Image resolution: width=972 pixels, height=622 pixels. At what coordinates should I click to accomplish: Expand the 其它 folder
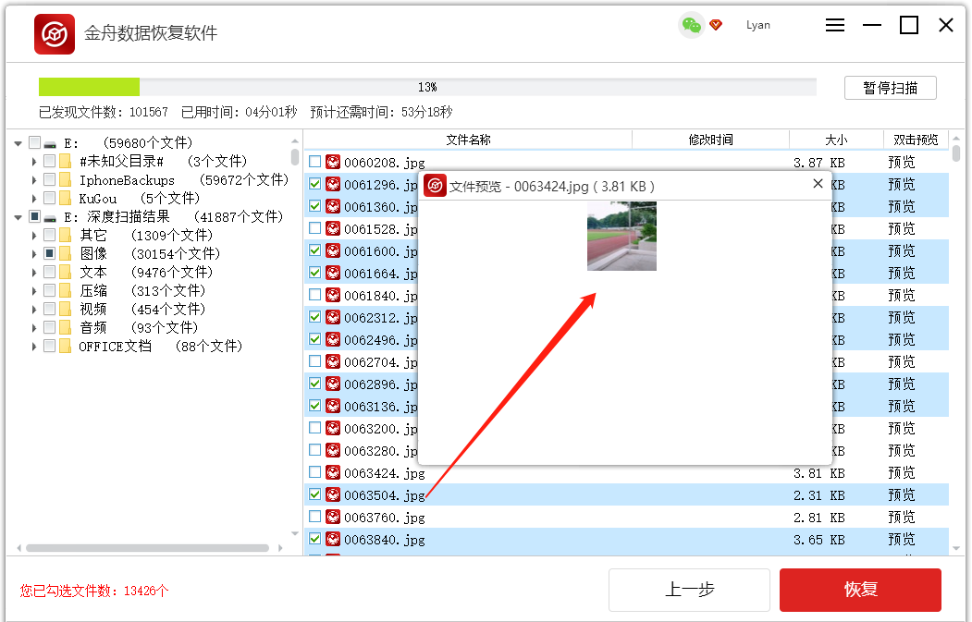(x=34, y=236)
